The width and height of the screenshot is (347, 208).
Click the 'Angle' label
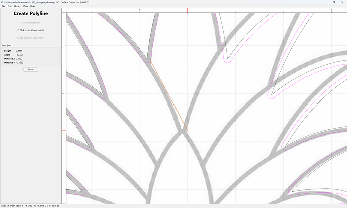pyautogui.click(x=7, y=55)
